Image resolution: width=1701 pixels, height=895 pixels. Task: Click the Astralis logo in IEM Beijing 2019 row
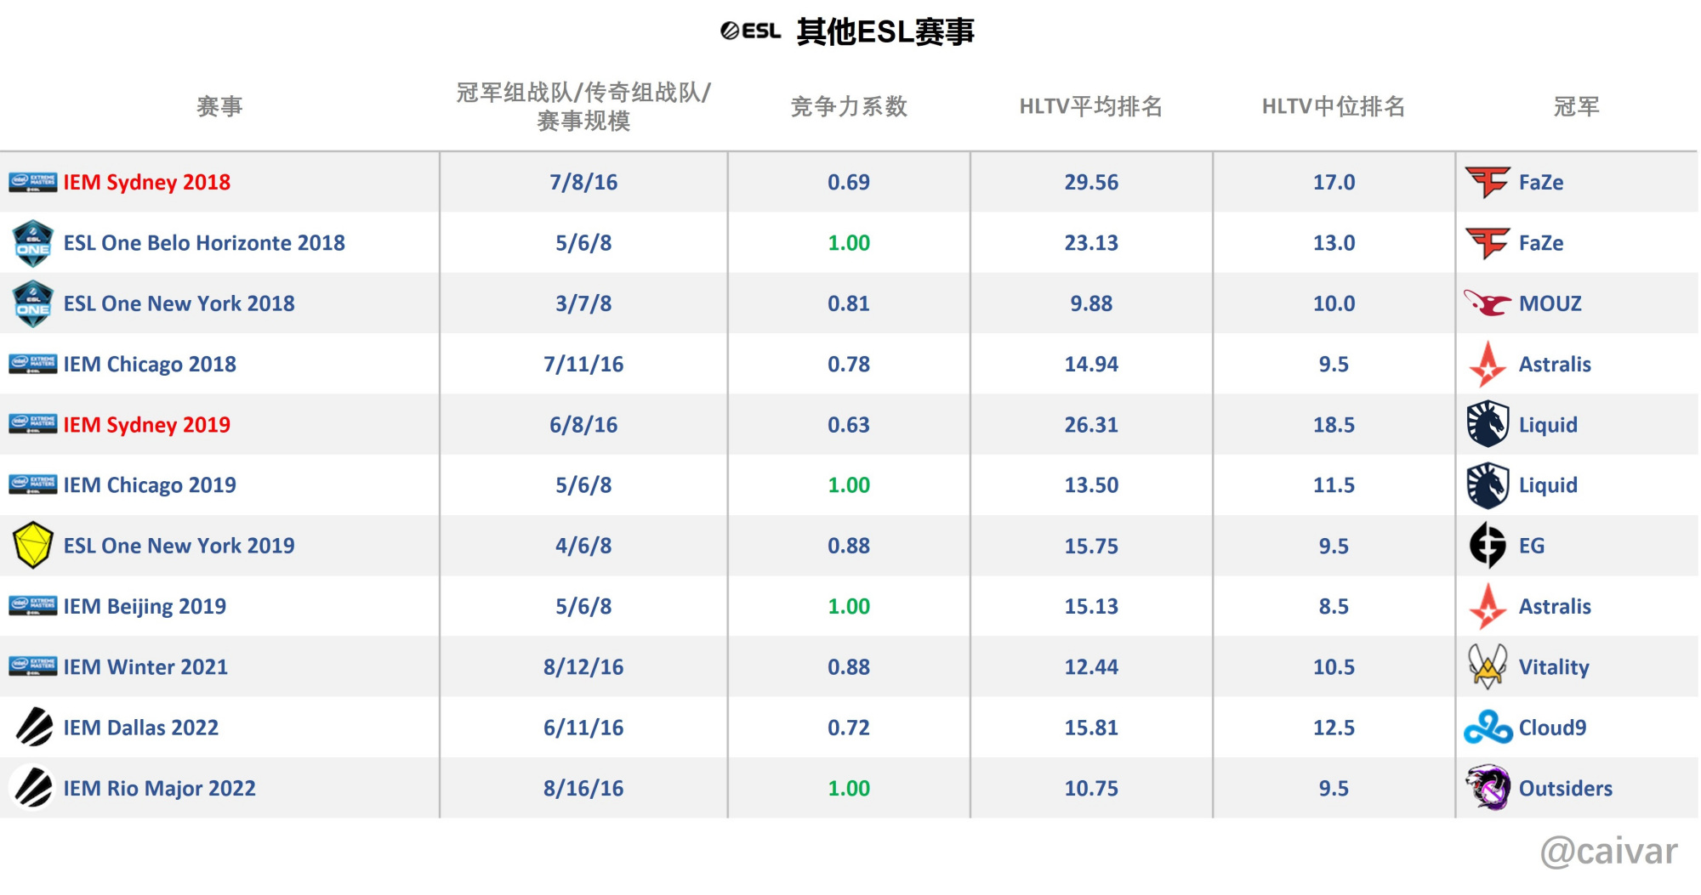point(1488,606)
